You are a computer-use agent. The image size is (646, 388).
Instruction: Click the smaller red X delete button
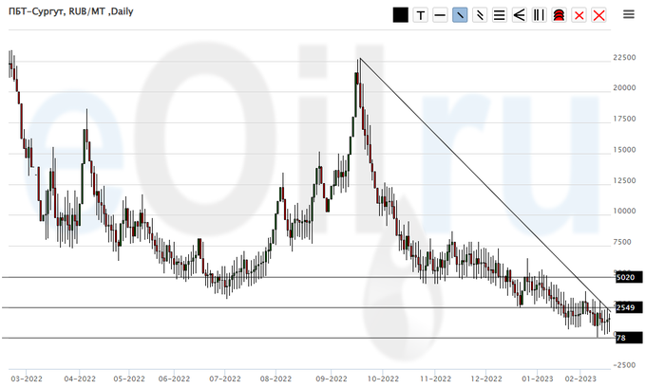[579, 15]
